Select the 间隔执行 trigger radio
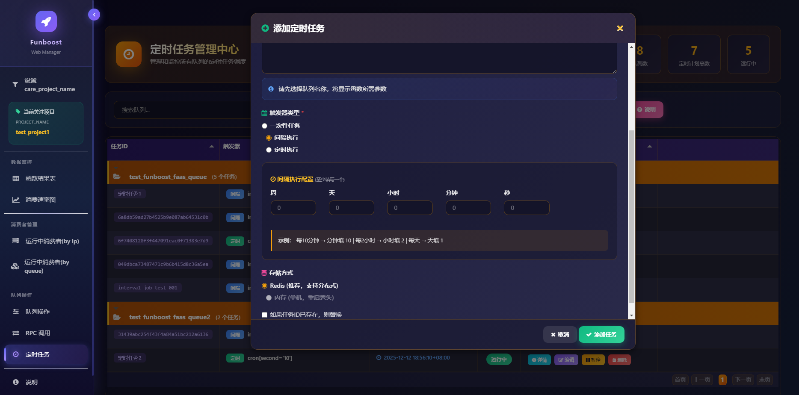Image resolution: width=799 pixels, height=395 pixels. pos(269,138)
